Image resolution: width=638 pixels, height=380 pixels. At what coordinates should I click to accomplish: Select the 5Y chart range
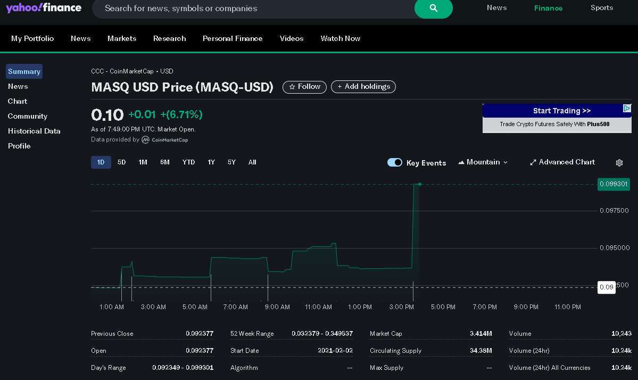point(231,162)
